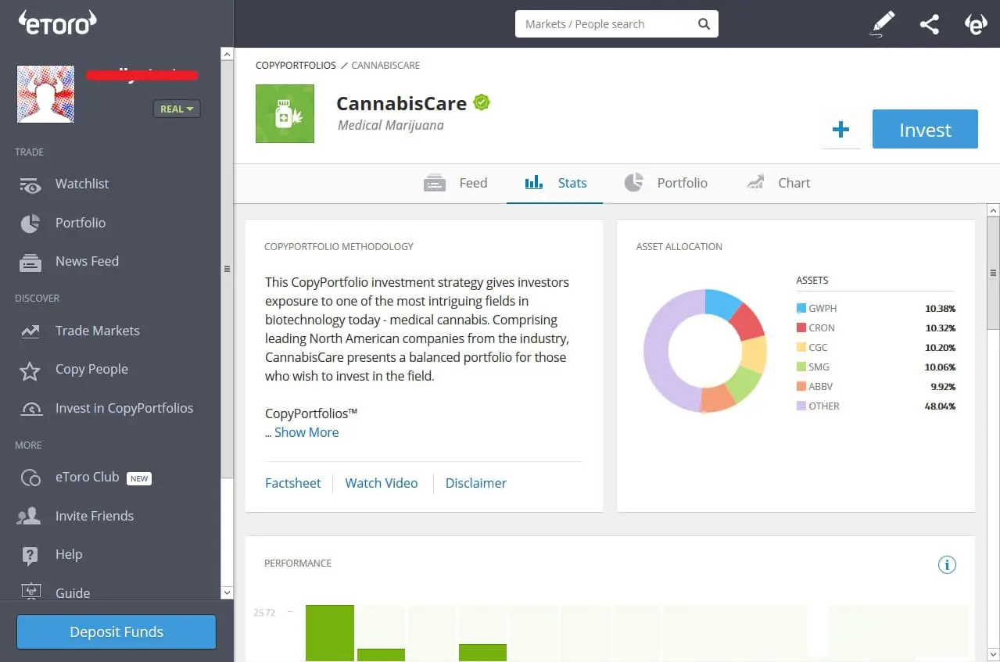Screen dimensions: 1000x662
Task: Click the performance info icon
Action: click(x=947, y=564)
